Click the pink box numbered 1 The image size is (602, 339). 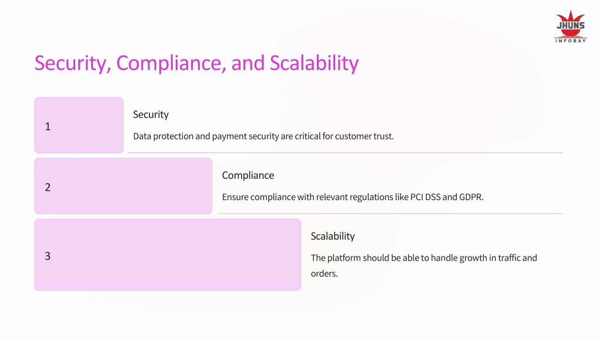click(x=79, y=125)
